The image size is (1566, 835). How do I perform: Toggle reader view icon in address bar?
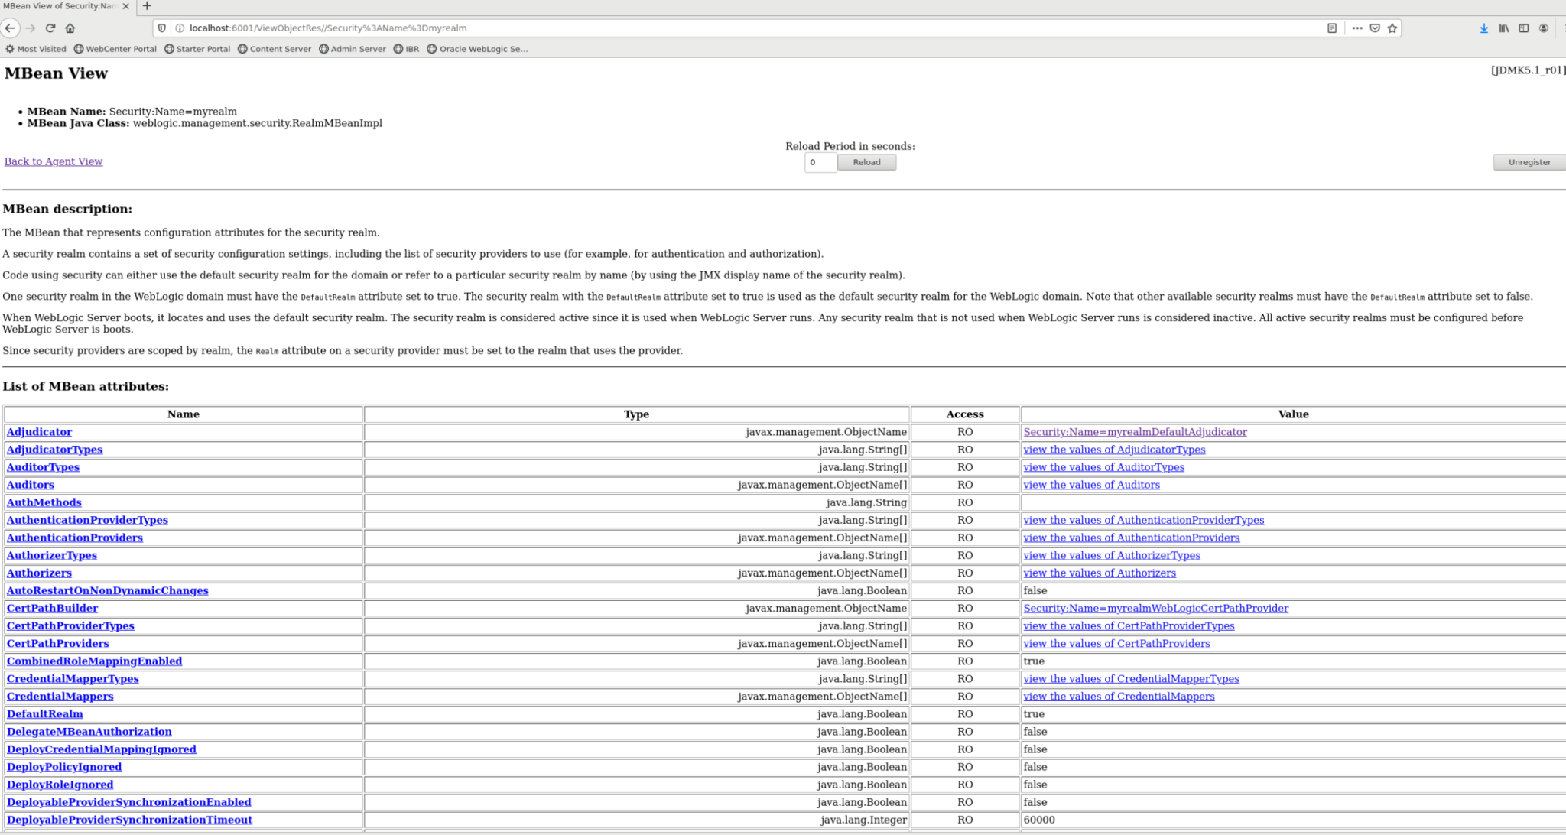pos(1332,28)
